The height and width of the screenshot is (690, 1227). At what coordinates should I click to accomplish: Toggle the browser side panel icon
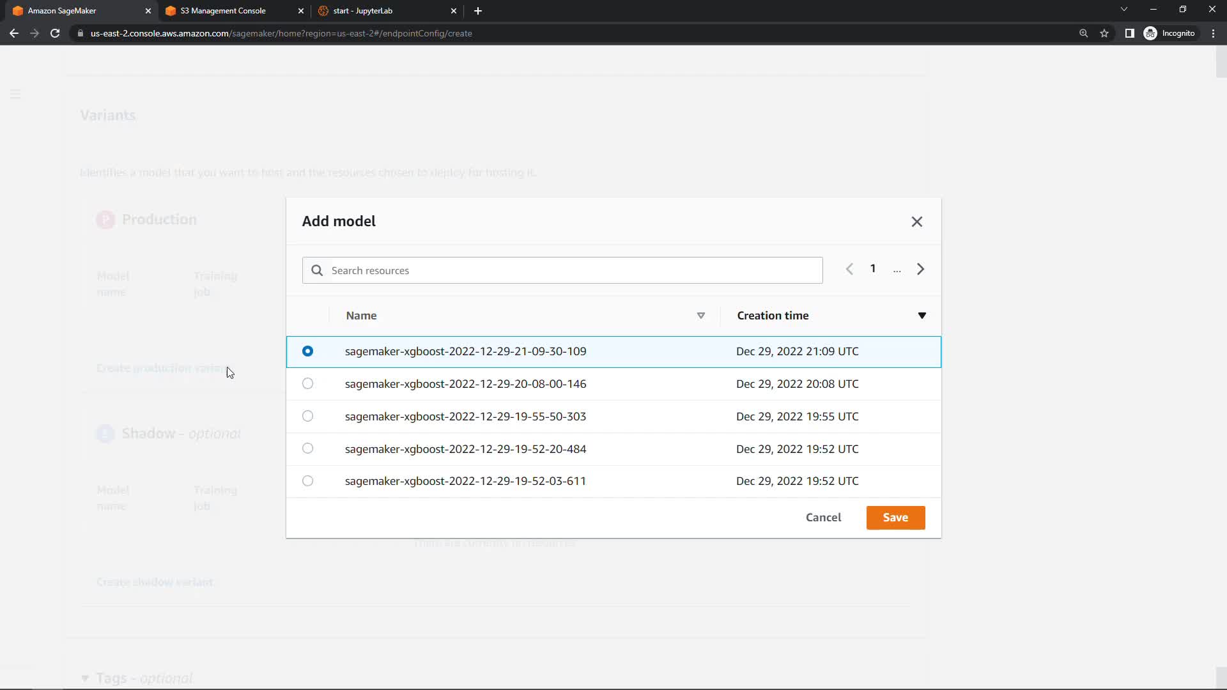[x=1129, y=33]
